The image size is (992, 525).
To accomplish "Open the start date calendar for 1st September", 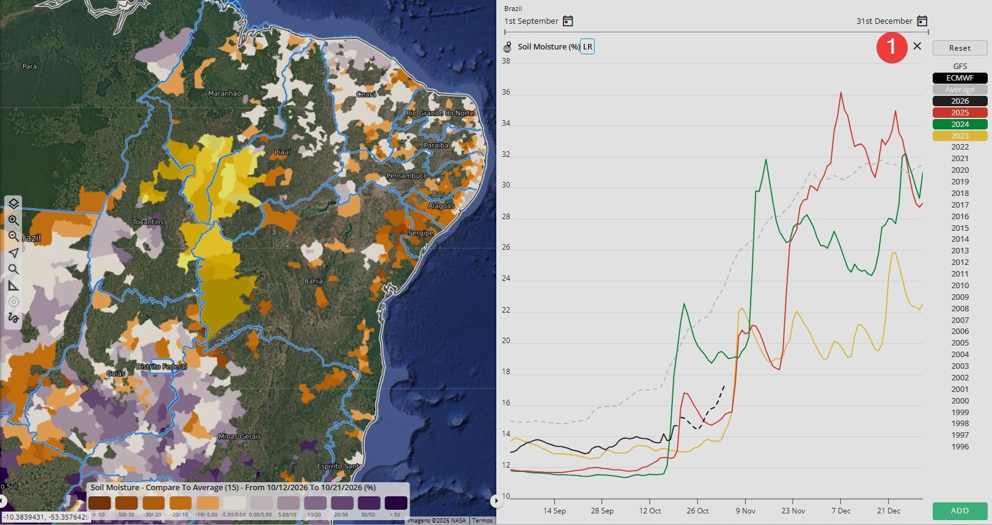I will point(568,21).
